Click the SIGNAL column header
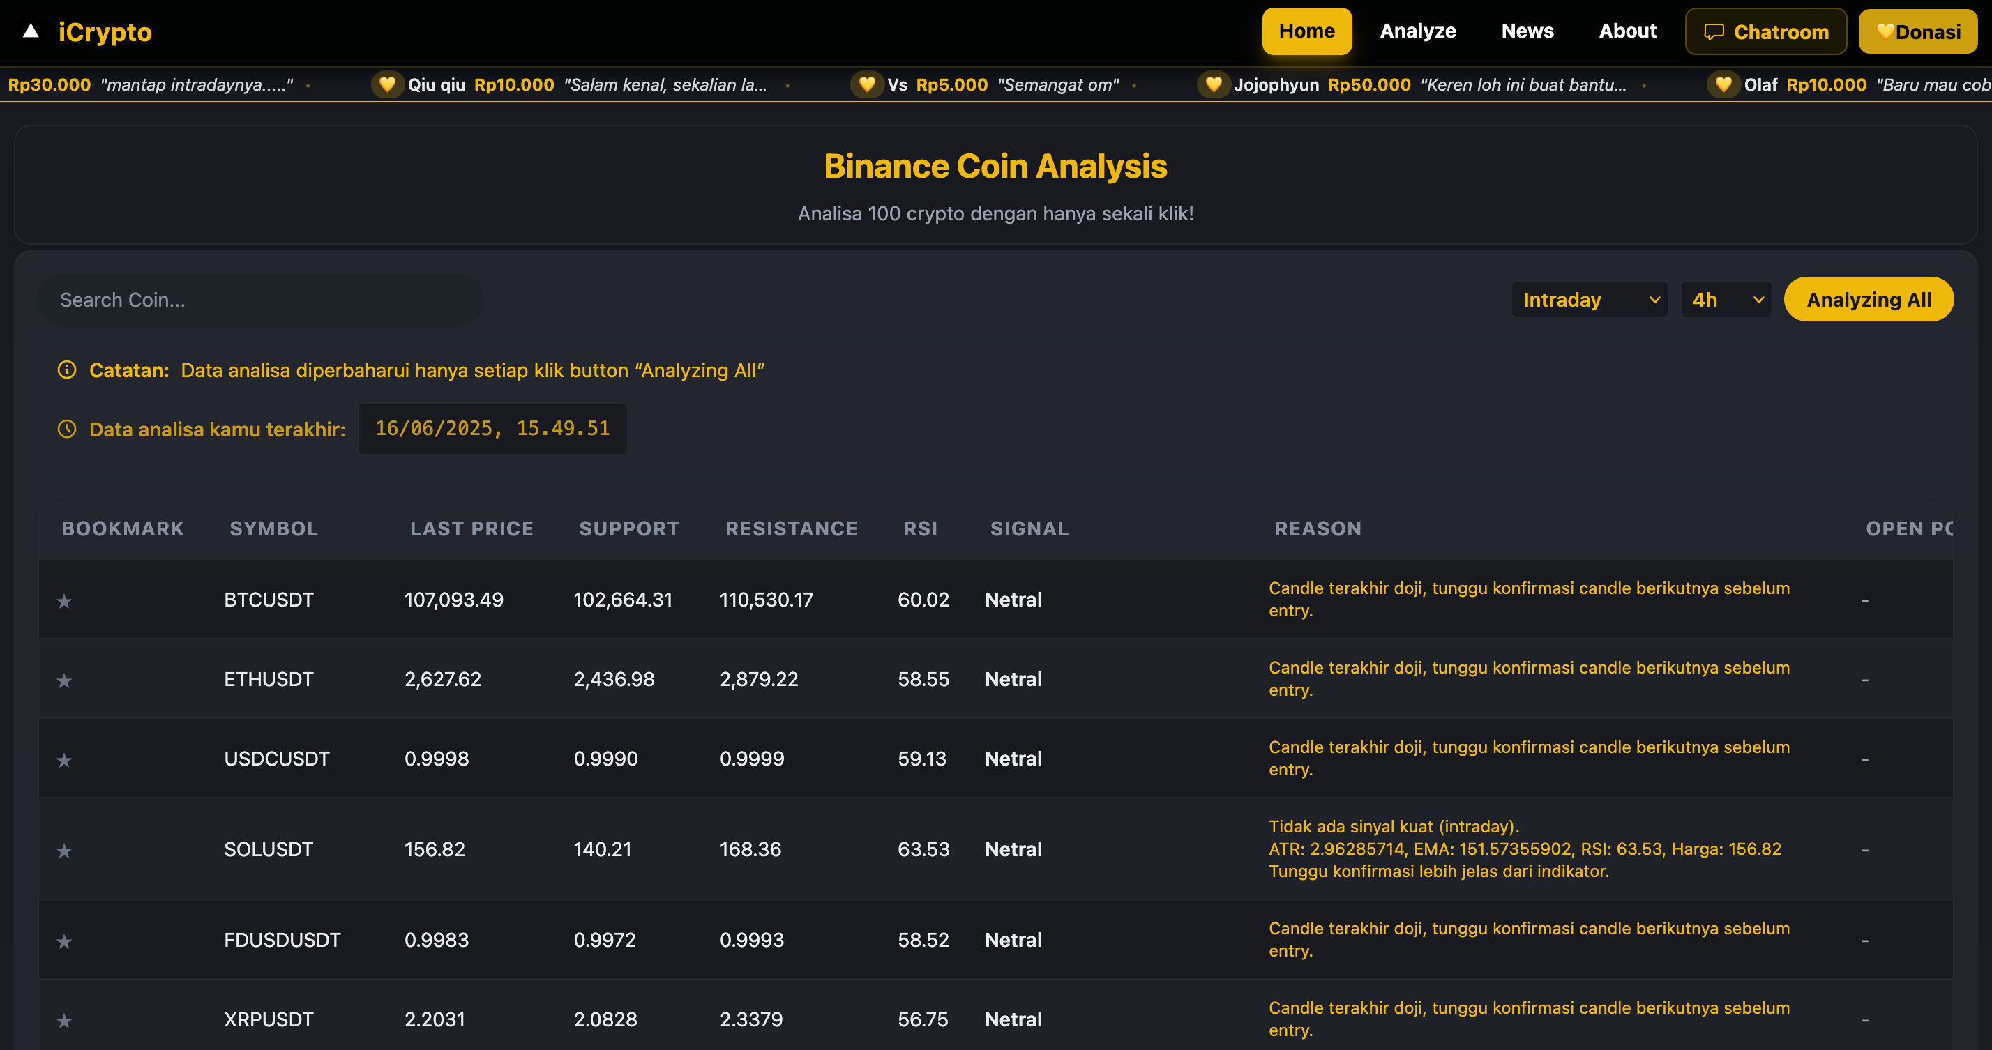The width and height of the screenshot is (1992, 1050). [1030, 529]
